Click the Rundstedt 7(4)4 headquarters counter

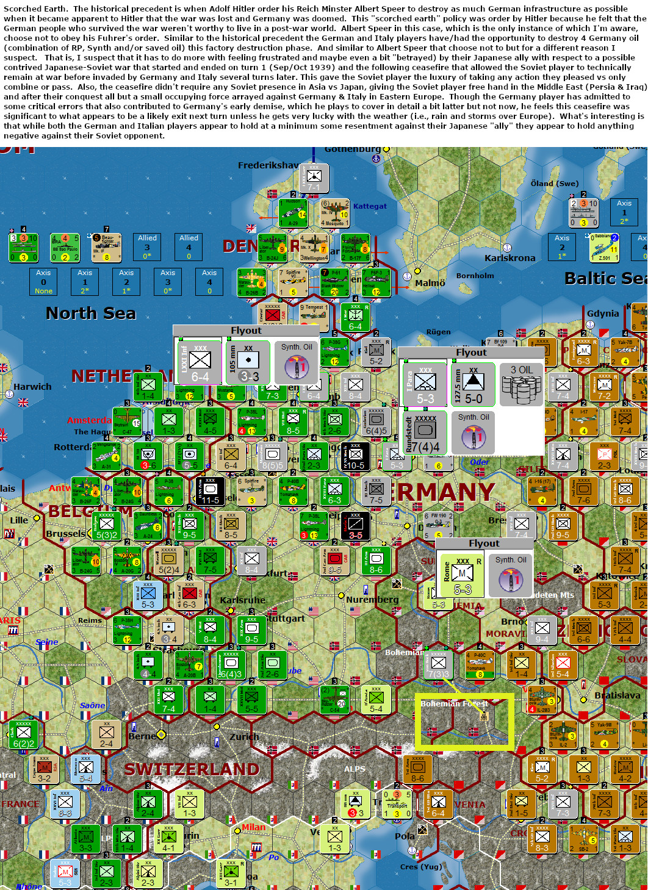coord(425,433)
